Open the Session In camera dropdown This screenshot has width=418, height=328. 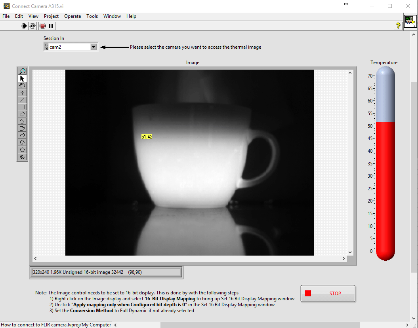click(94, 46)
